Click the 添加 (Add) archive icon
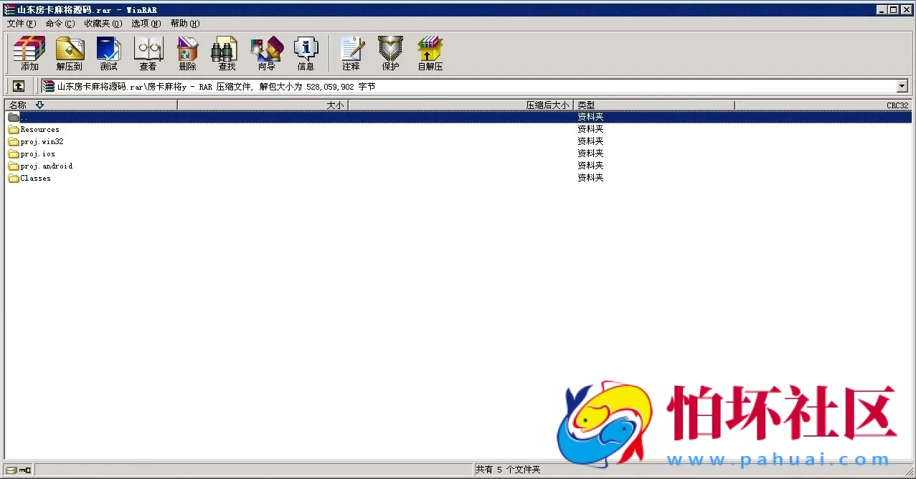Screen dimensions: 916x479 28,53
